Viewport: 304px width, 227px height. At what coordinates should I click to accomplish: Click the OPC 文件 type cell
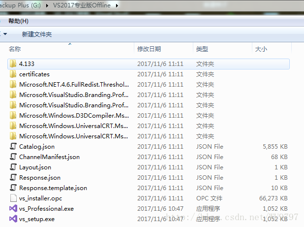click(x=209, y=198)
